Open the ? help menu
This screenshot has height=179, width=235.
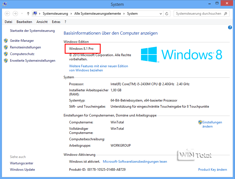tap(65, 22)
